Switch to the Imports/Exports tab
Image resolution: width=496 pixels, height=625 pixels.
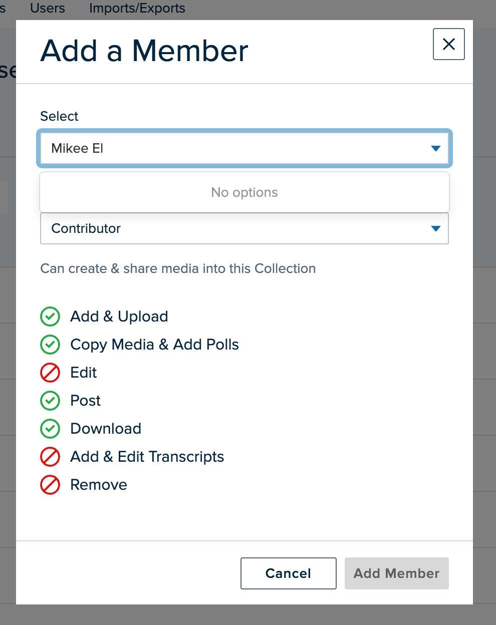pyautogui.click(x=137, y=8)
